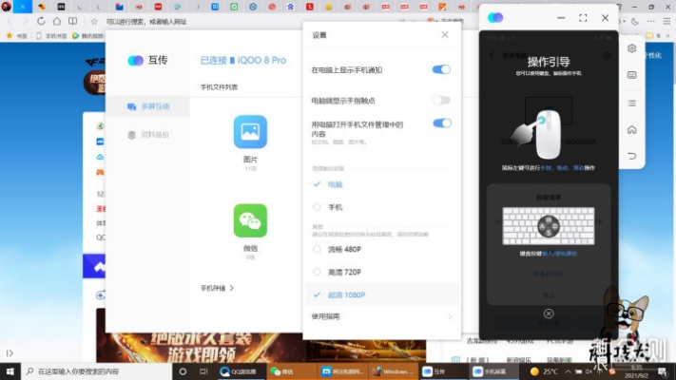The image size is (676, 380).
Task: Enable 电脑端显示手指触点 switch
Action: click(440, 100)
